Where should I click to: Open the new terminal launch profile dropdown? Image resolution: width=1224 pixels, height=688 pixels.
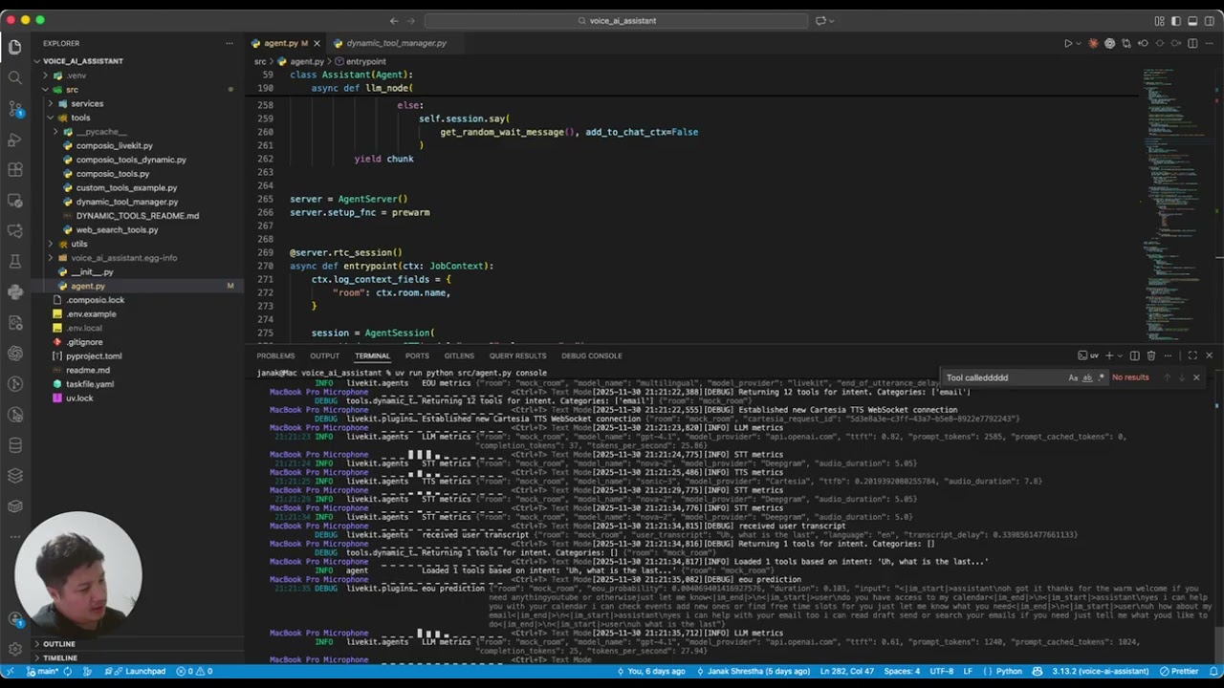1121,355
